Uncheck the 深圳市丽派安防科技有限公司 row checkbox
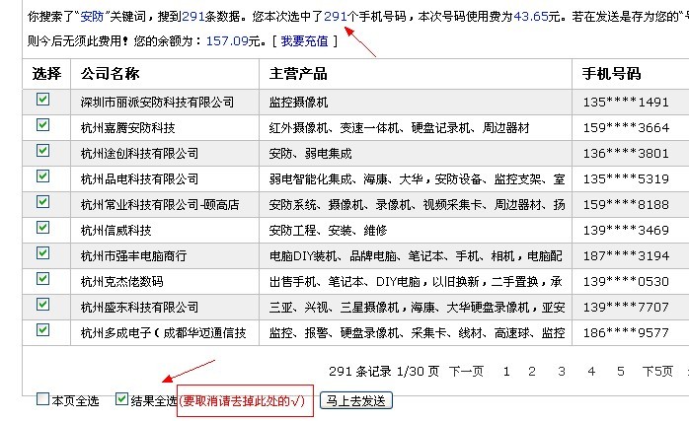The height and width of the screenshot is (421, 689). pyautogui.click(x=42, y=100)
